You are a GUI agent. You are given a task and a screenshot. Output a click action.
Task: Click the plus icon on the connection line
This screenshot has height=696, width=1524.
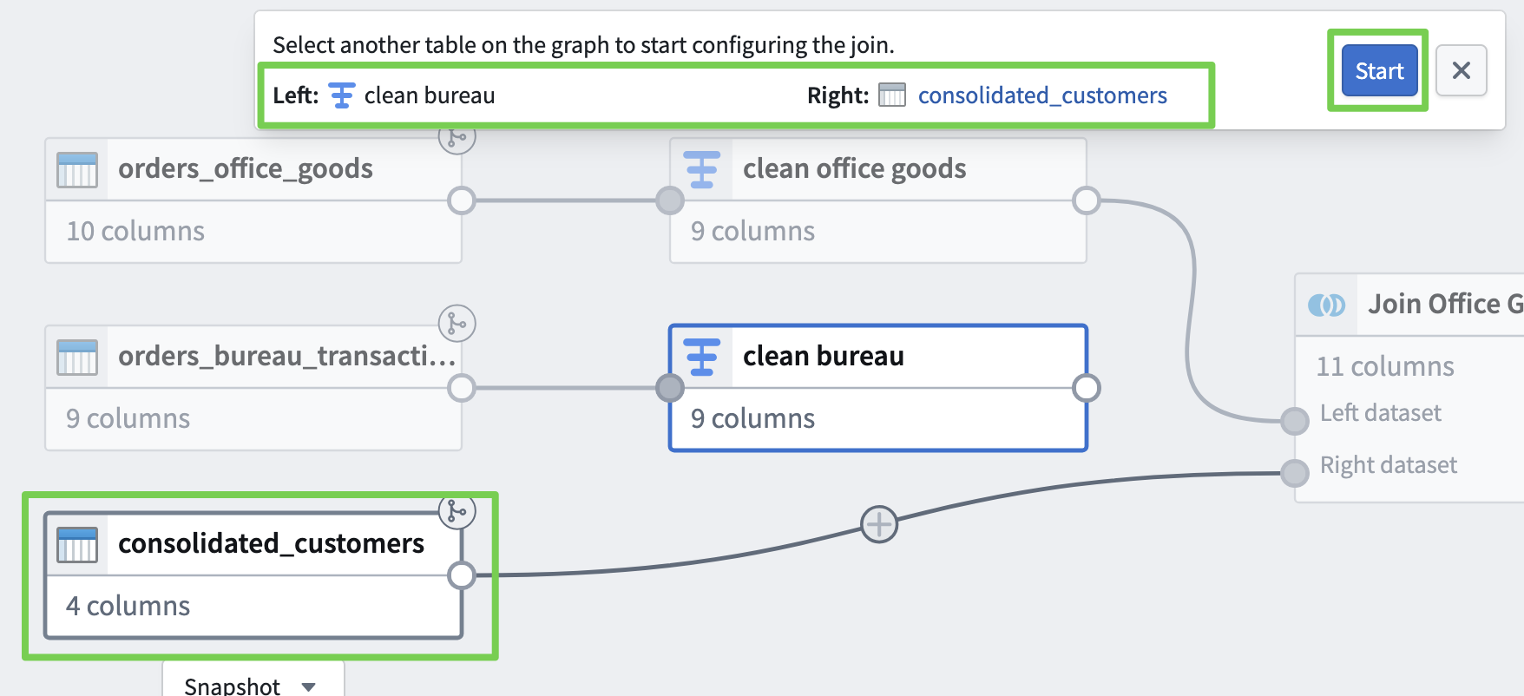point(878,524)
